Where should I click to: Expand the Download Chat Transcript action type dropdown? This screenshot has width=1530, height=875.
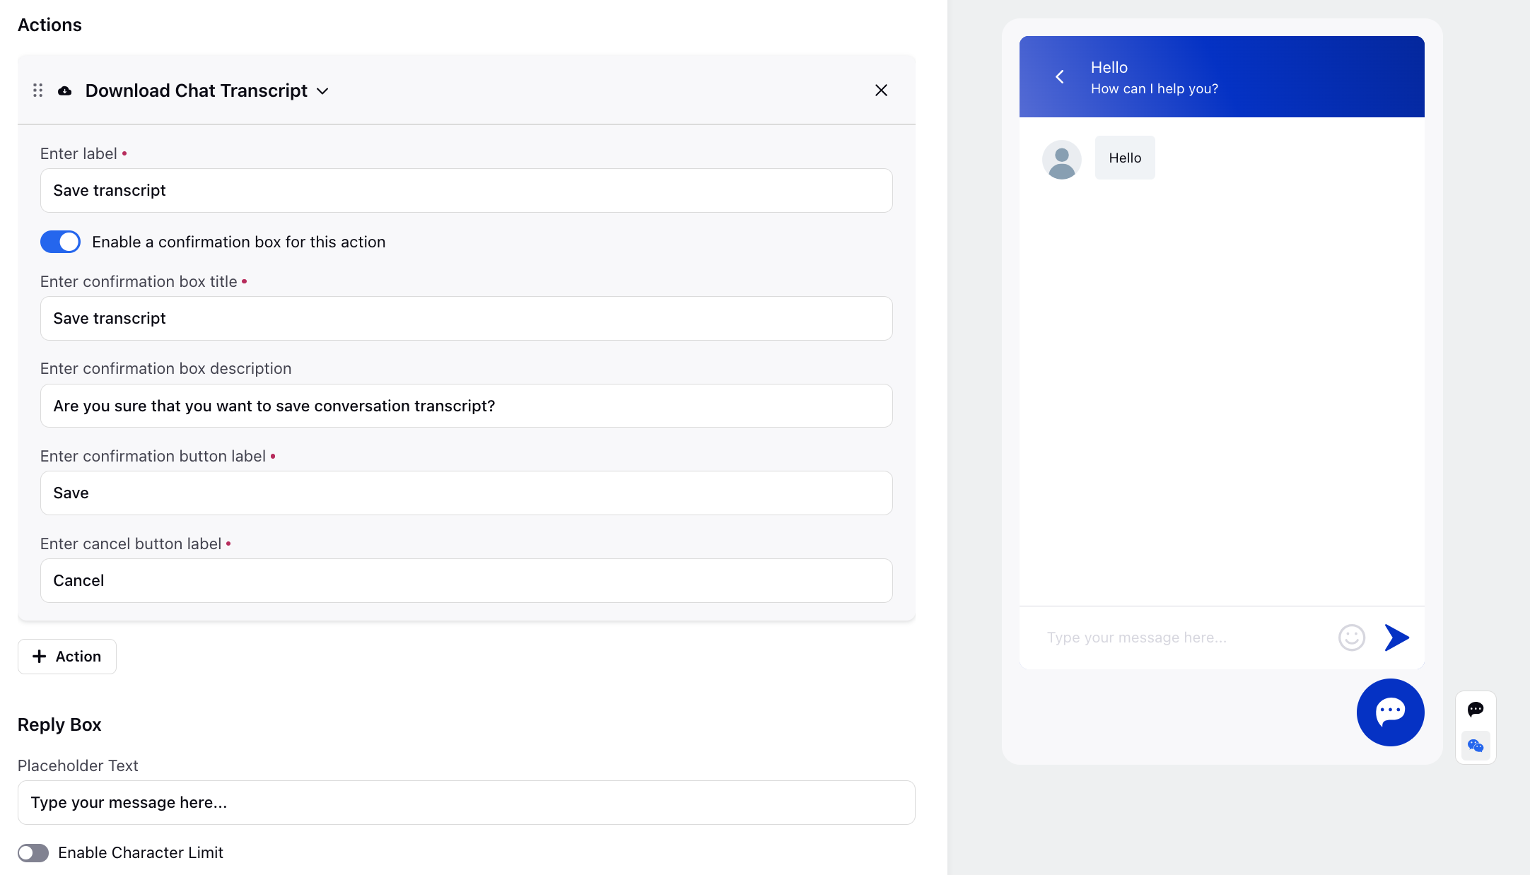click(x=322, y=91)
